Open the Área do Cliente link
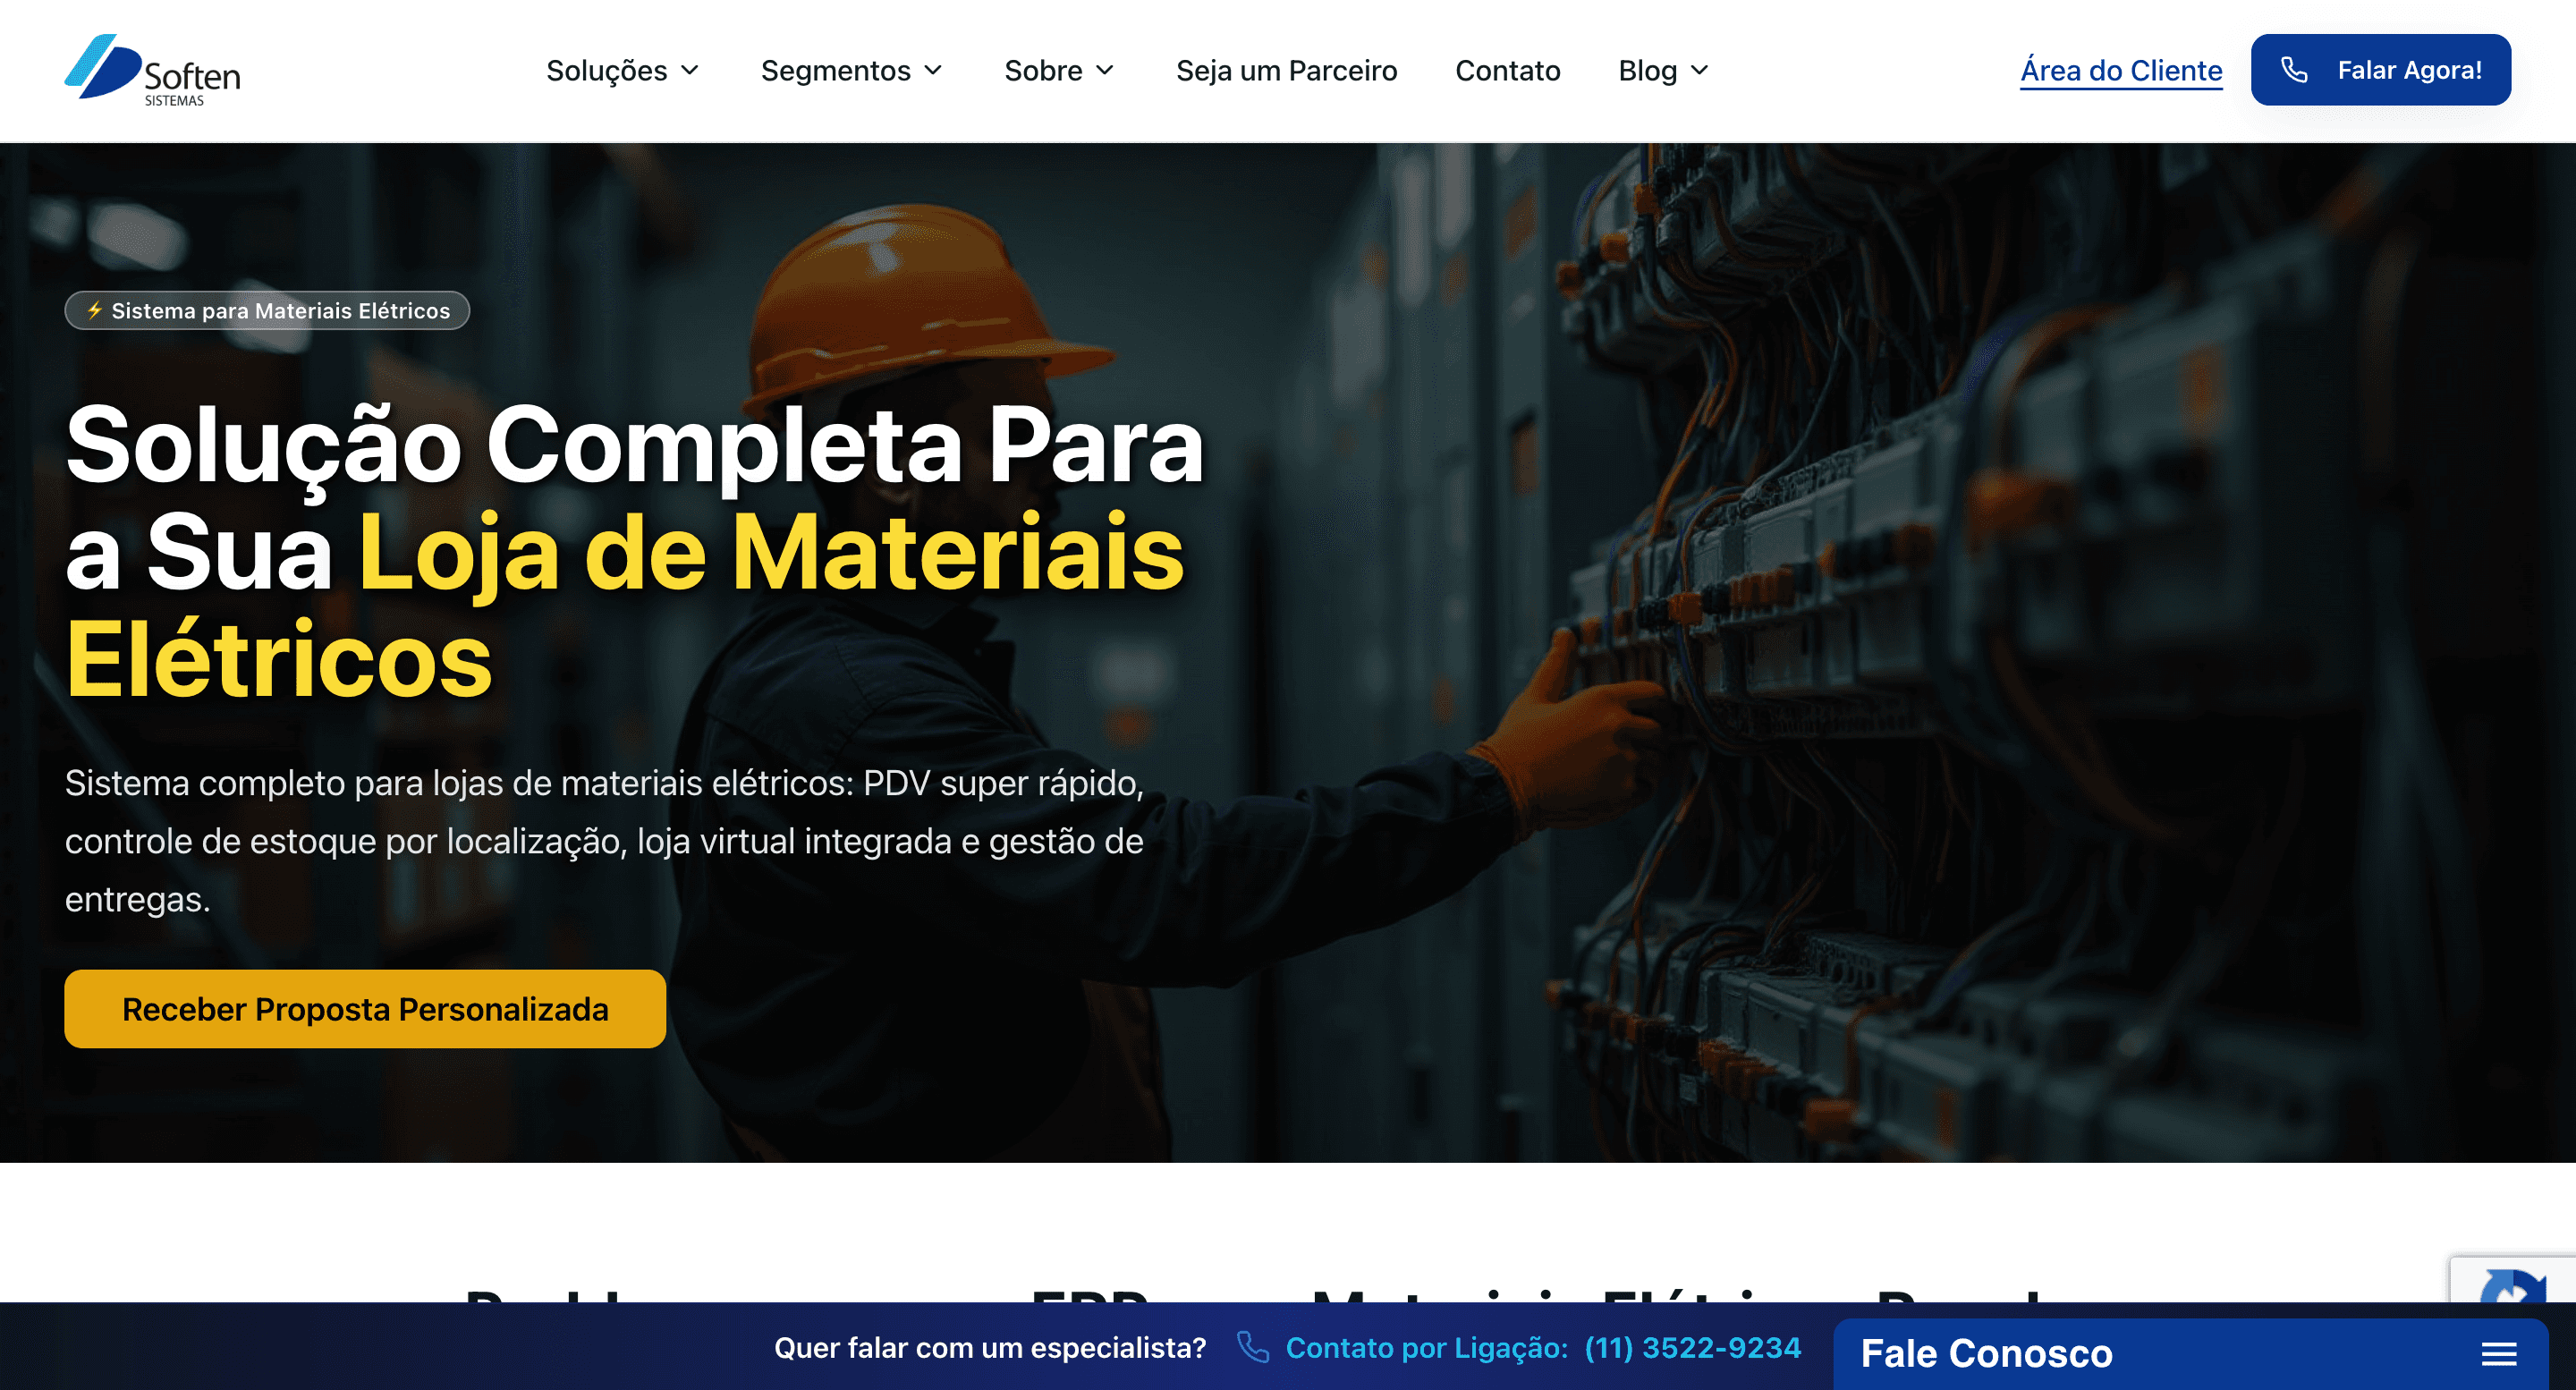This screenshot has width=2576, height=1390. (x=2121, y=69)
